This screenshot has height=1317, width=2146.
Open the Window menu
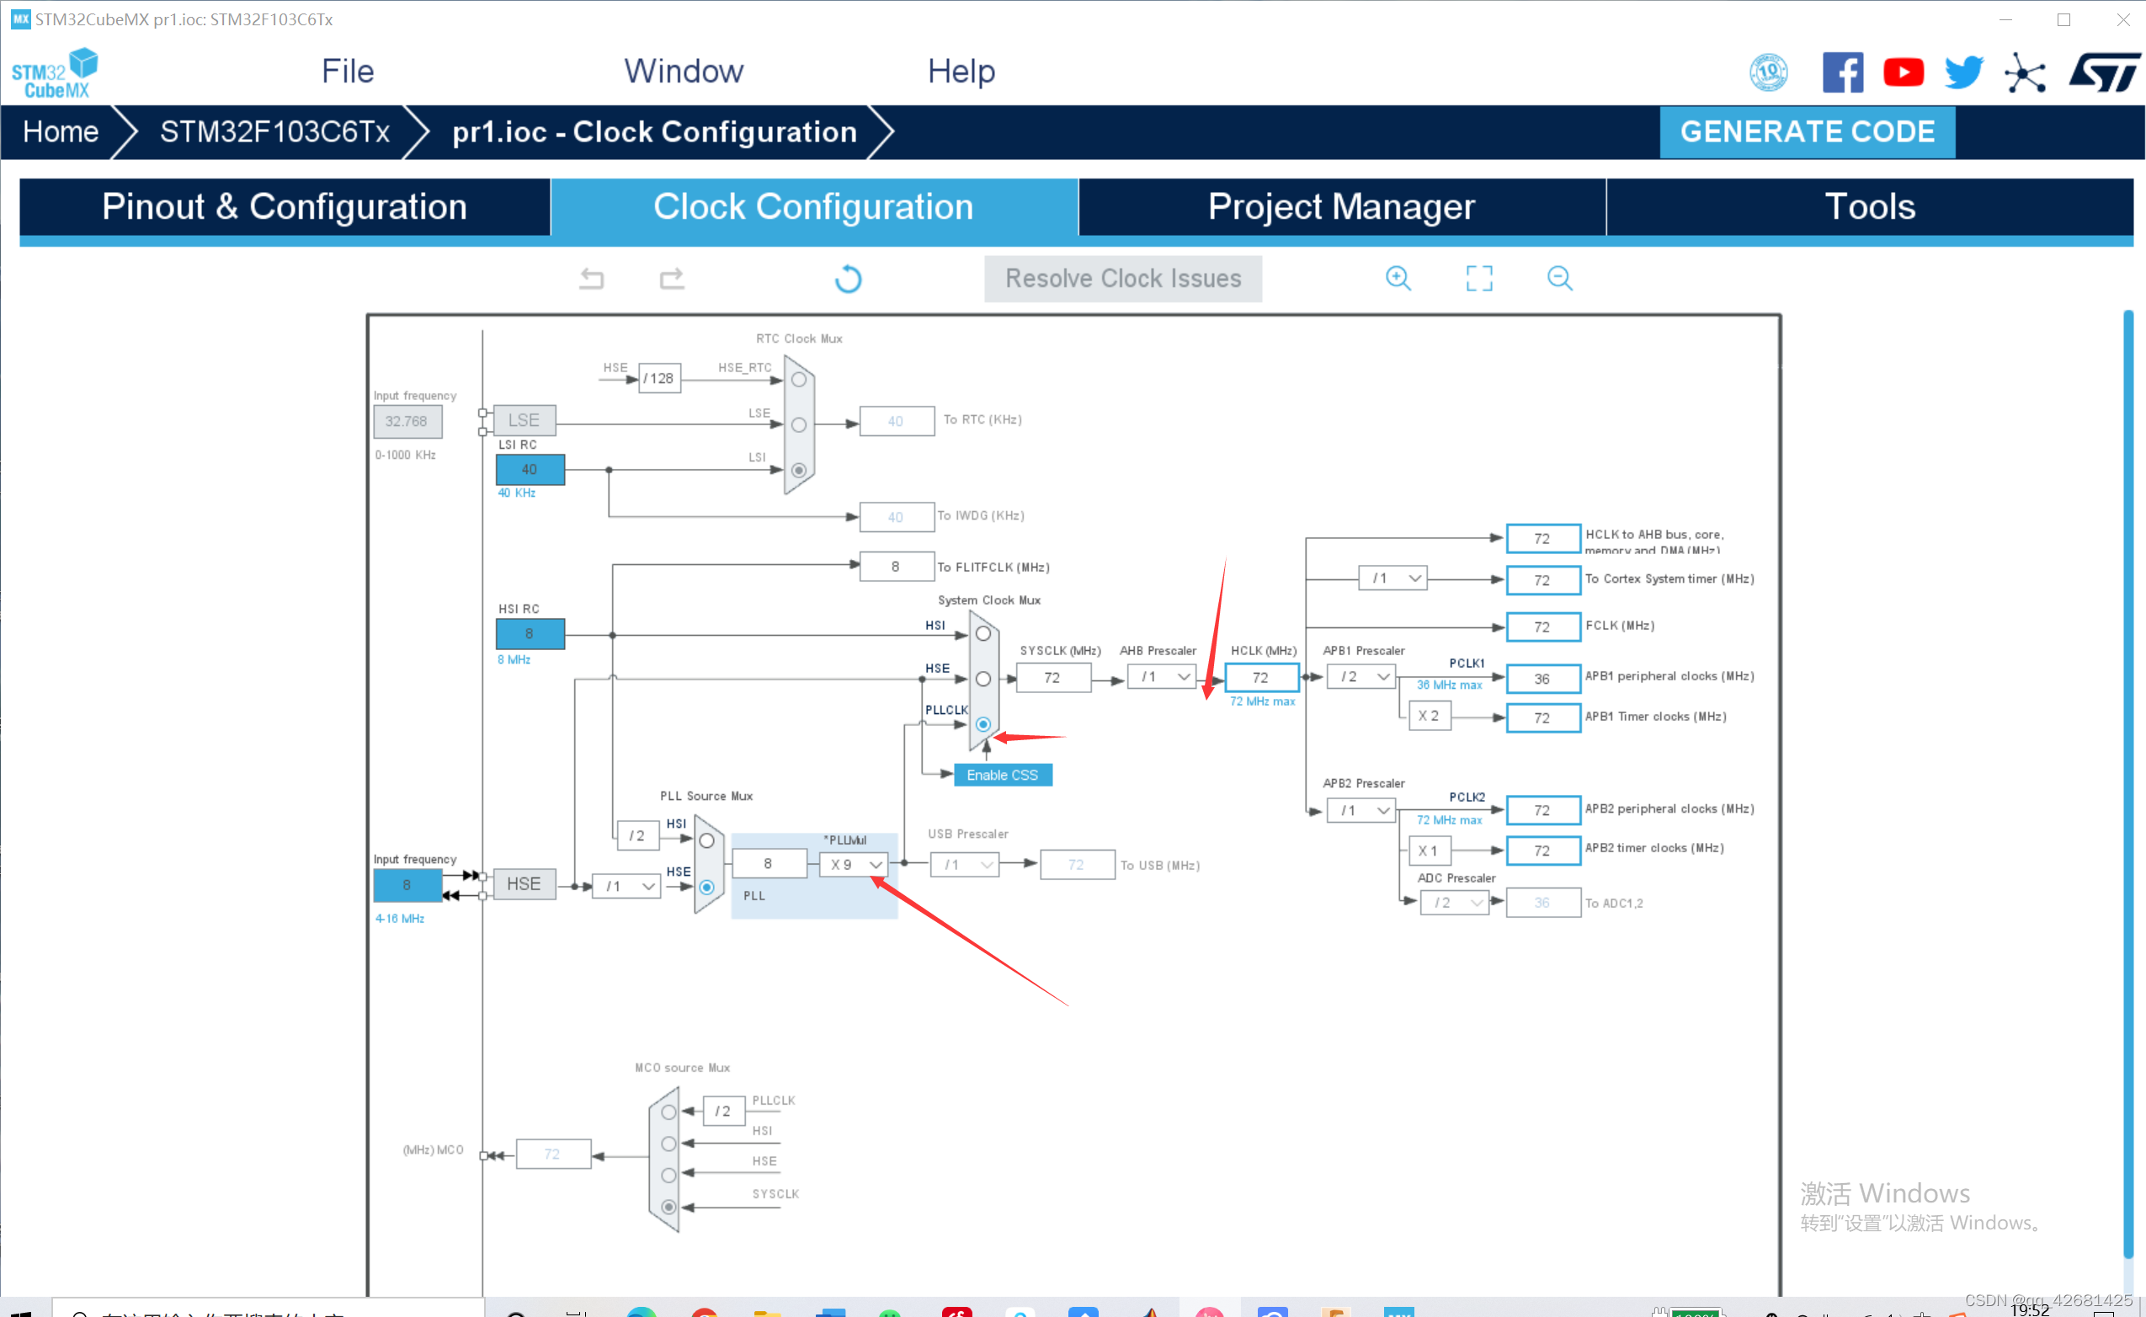[x=684, y=72]
